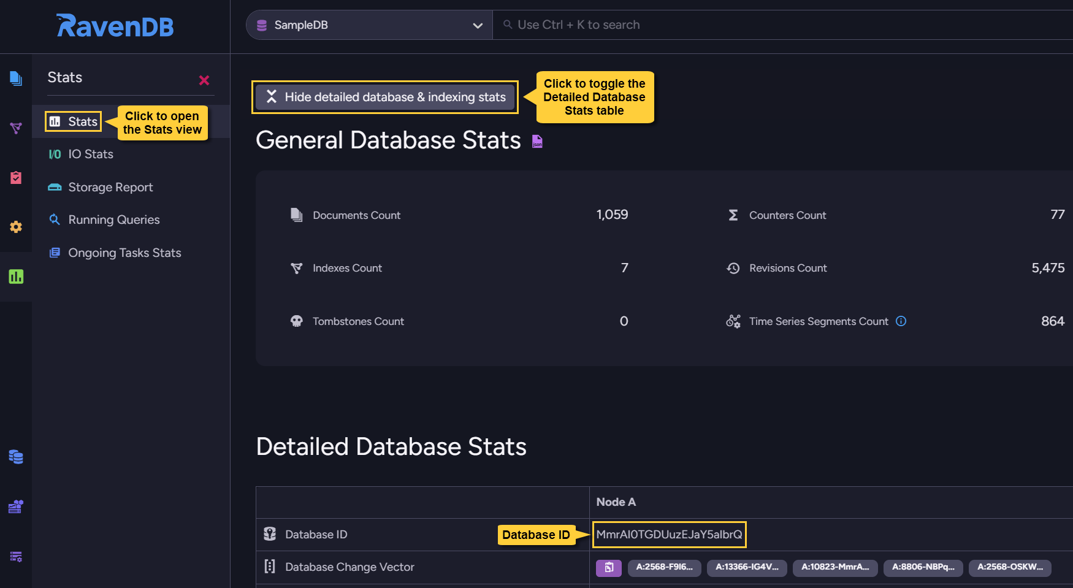
Task: Click the Revisions Count value 5,475
Action: (1048, 268)
